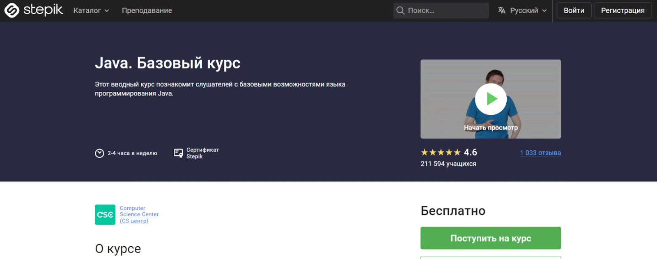This screenshot has height=259, width=657.
Task: Open Computer Science Center author link
Action: pos(139,214)
